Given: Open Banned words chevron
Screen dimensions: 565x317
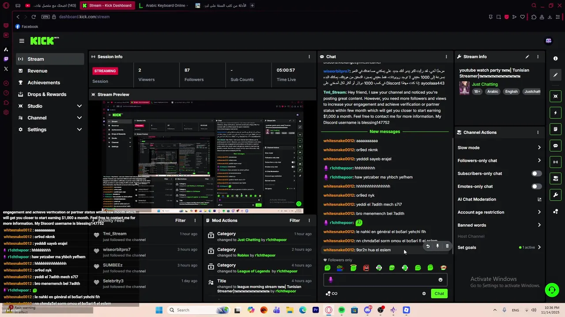Looking at the screenshot, I should (x=539, y=225).
